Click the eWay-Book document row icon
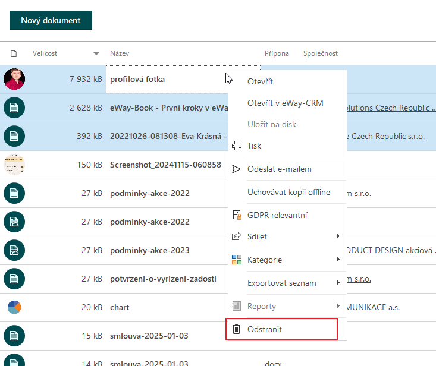The height and width of the screenshot is (366, 436). (14, 108)
